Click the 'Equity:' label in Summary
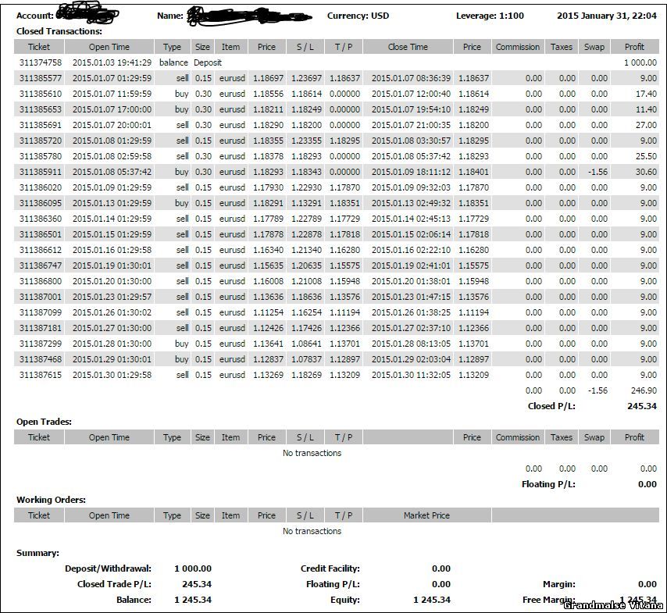 345,600
